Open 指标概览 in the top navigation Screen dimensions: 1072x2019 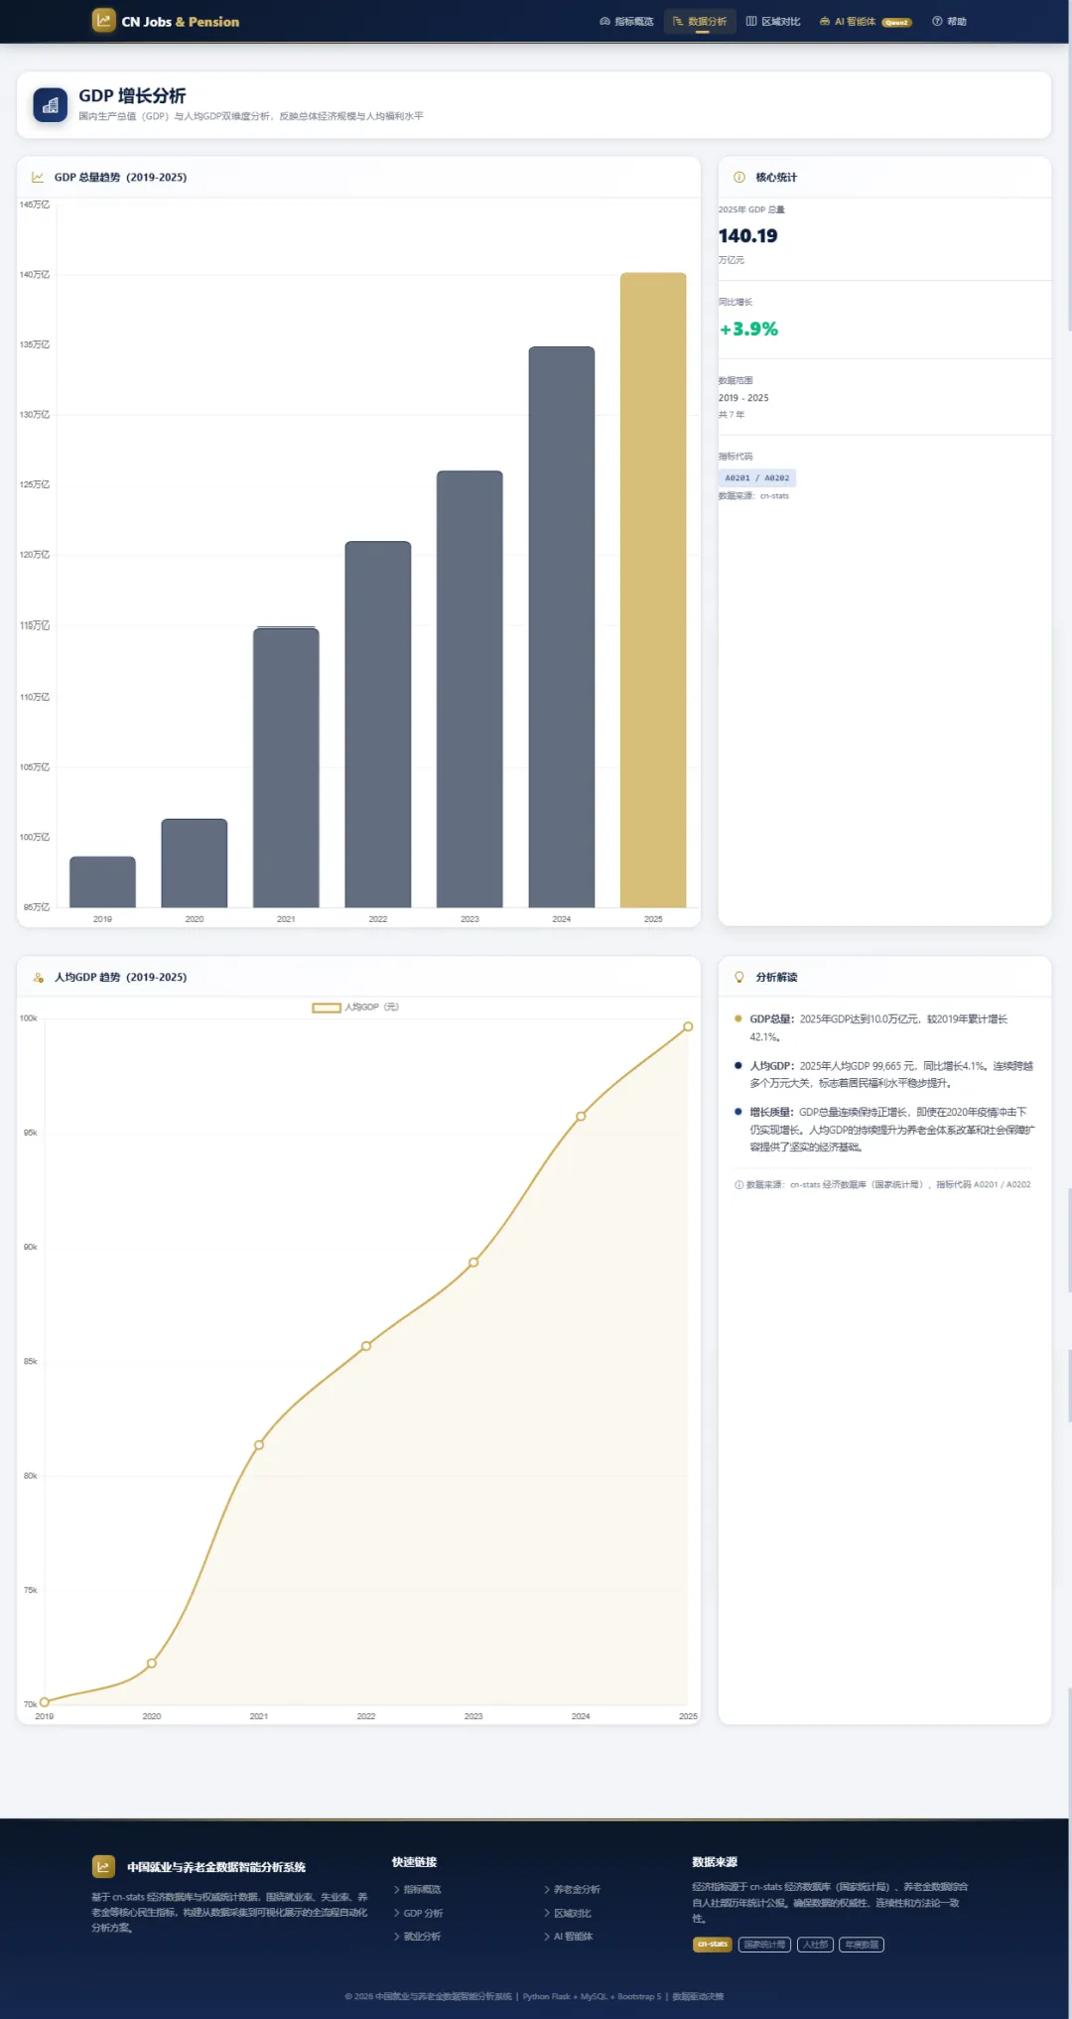[x=626, y=21]
